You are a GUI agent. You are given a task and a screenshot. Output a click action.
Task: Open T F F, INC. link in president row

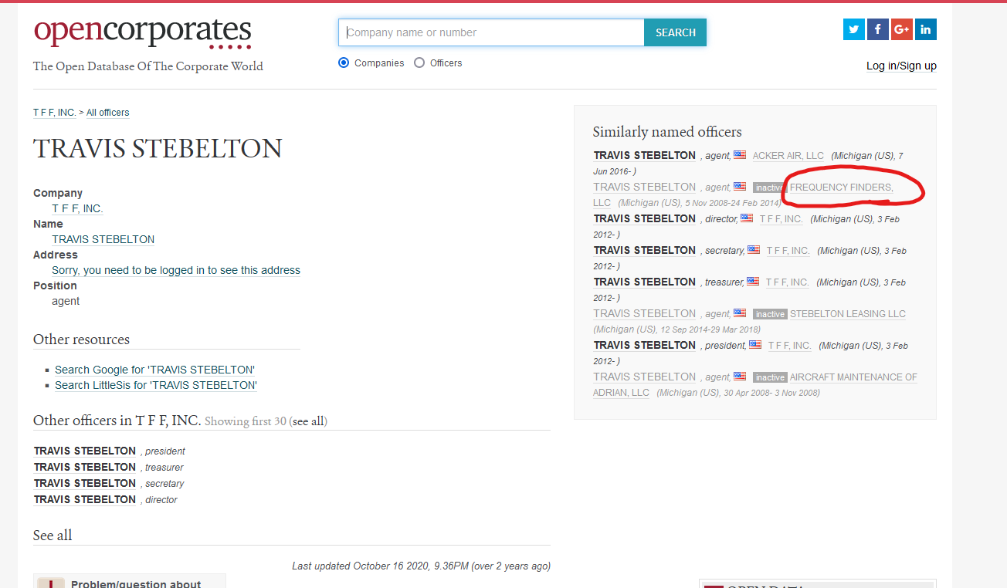point(790,346)
